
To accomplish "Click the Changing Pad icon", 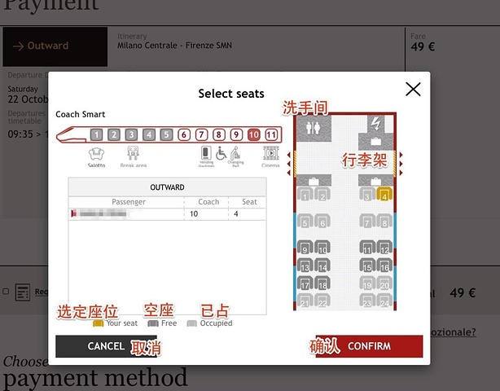I will 235,152.
